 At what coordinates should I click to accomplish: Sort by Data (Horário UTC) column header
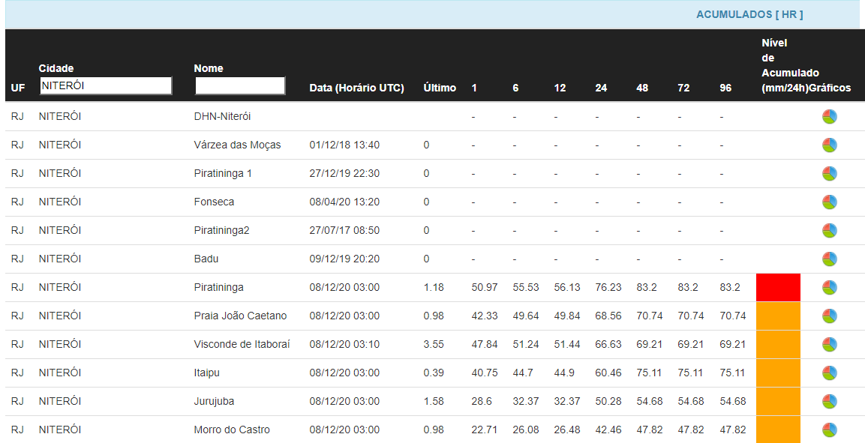356,88
